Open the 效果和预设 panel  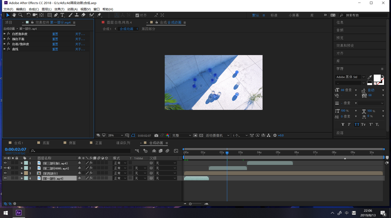[345, 46]
